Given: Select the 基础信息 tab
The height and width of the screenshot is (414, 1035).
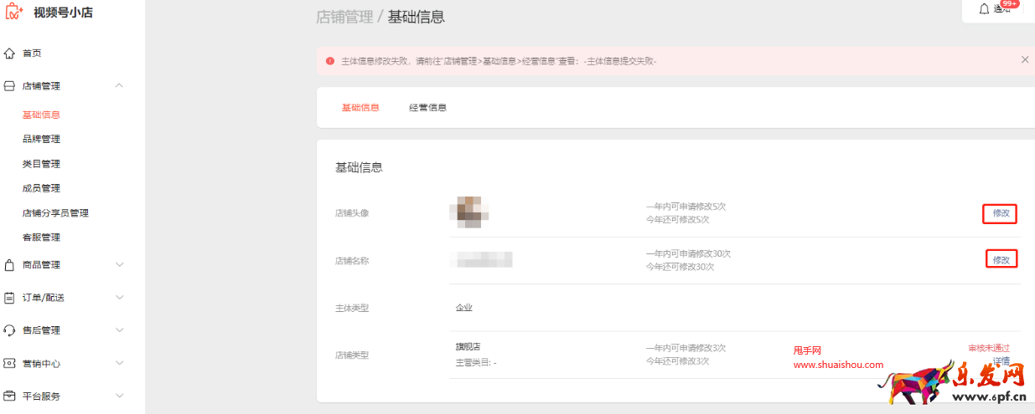Looking at the screenshot, I should click(x=360, y=108).
